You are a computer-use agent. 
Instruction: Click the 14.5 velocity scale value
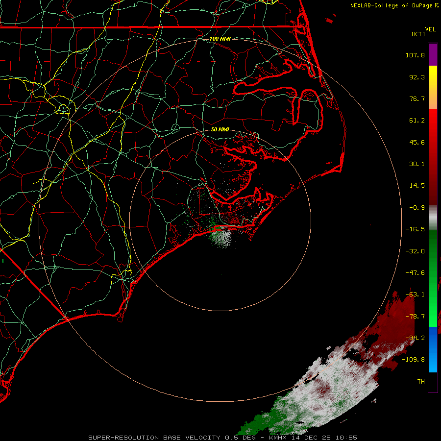417,186
